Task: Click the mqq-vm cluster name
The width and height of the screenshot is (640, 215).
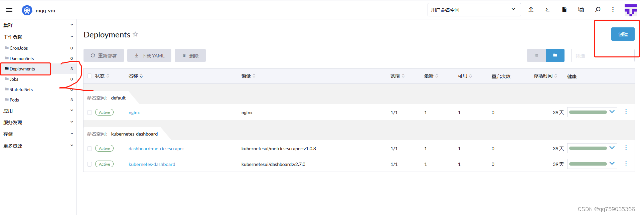Action: (x=45, y=10)
